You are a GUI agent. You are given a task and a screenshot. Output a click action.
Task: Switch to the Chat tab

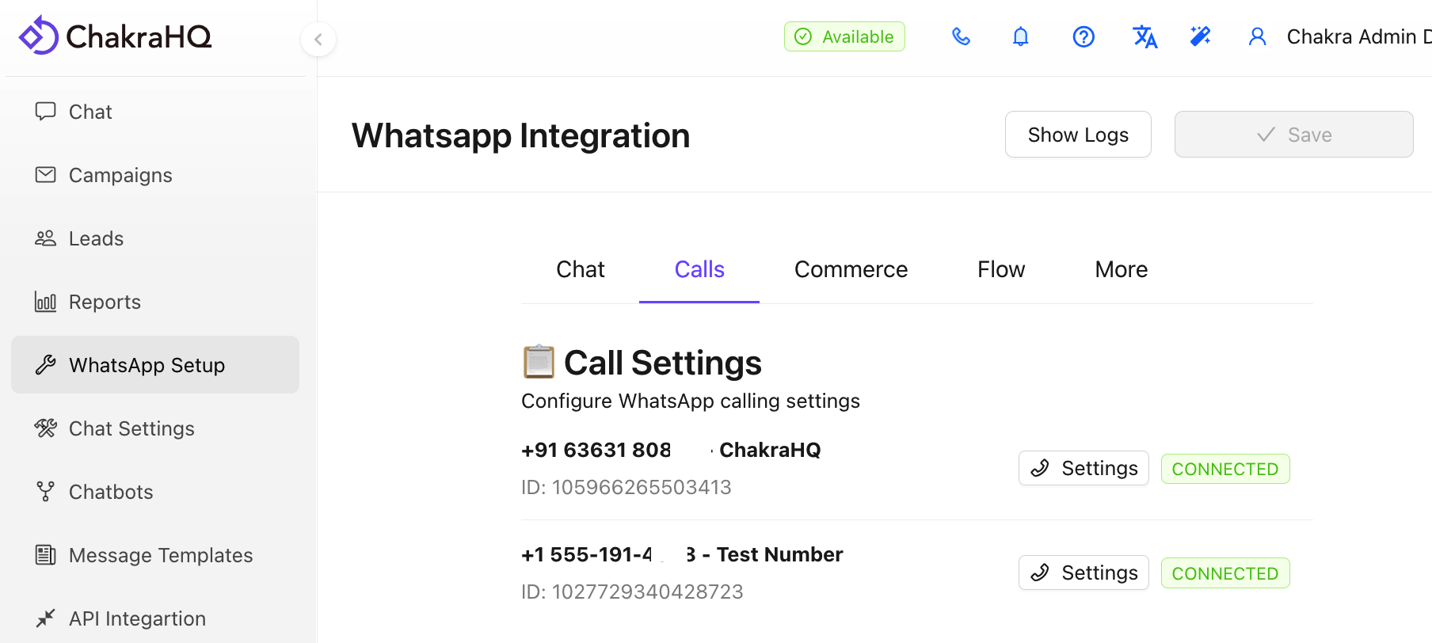point(581,270)
